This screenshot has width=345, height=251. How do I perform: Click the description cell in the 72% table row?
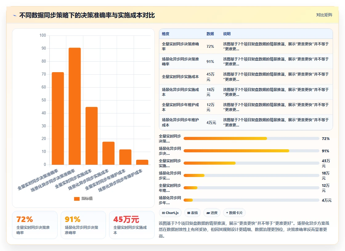[276, 47]
